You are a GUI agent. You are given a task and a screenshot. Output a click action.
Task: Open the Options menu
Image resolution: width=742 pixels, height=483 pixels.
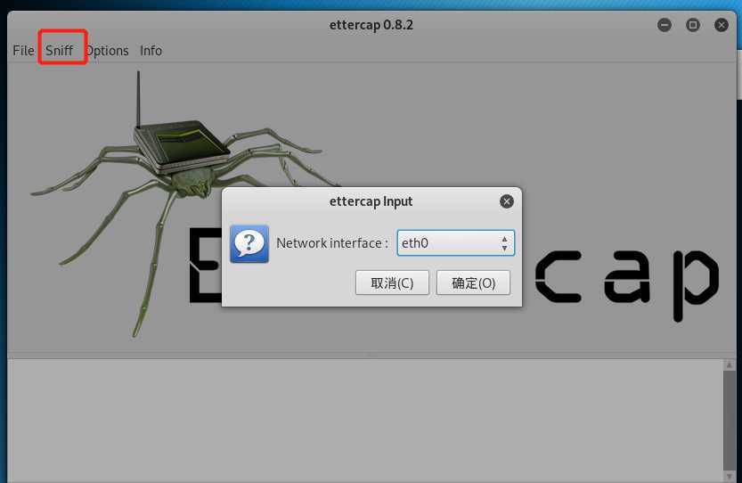[x=108, y=51]
